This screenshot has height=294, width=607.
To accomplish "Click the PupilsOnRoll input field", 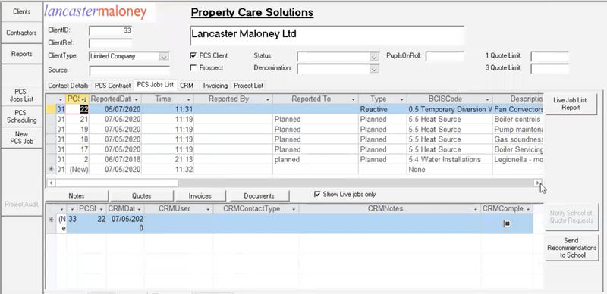I will pyautogui.click(x=445, y=57).
